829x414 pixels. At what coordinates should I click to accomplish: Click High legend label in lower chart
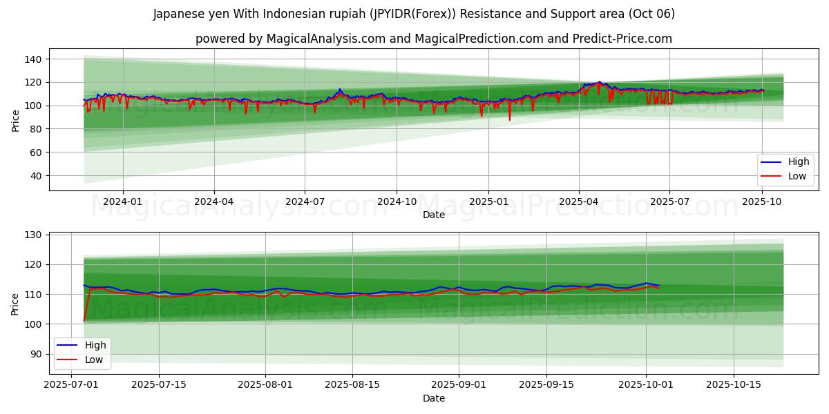pos(95,345)
